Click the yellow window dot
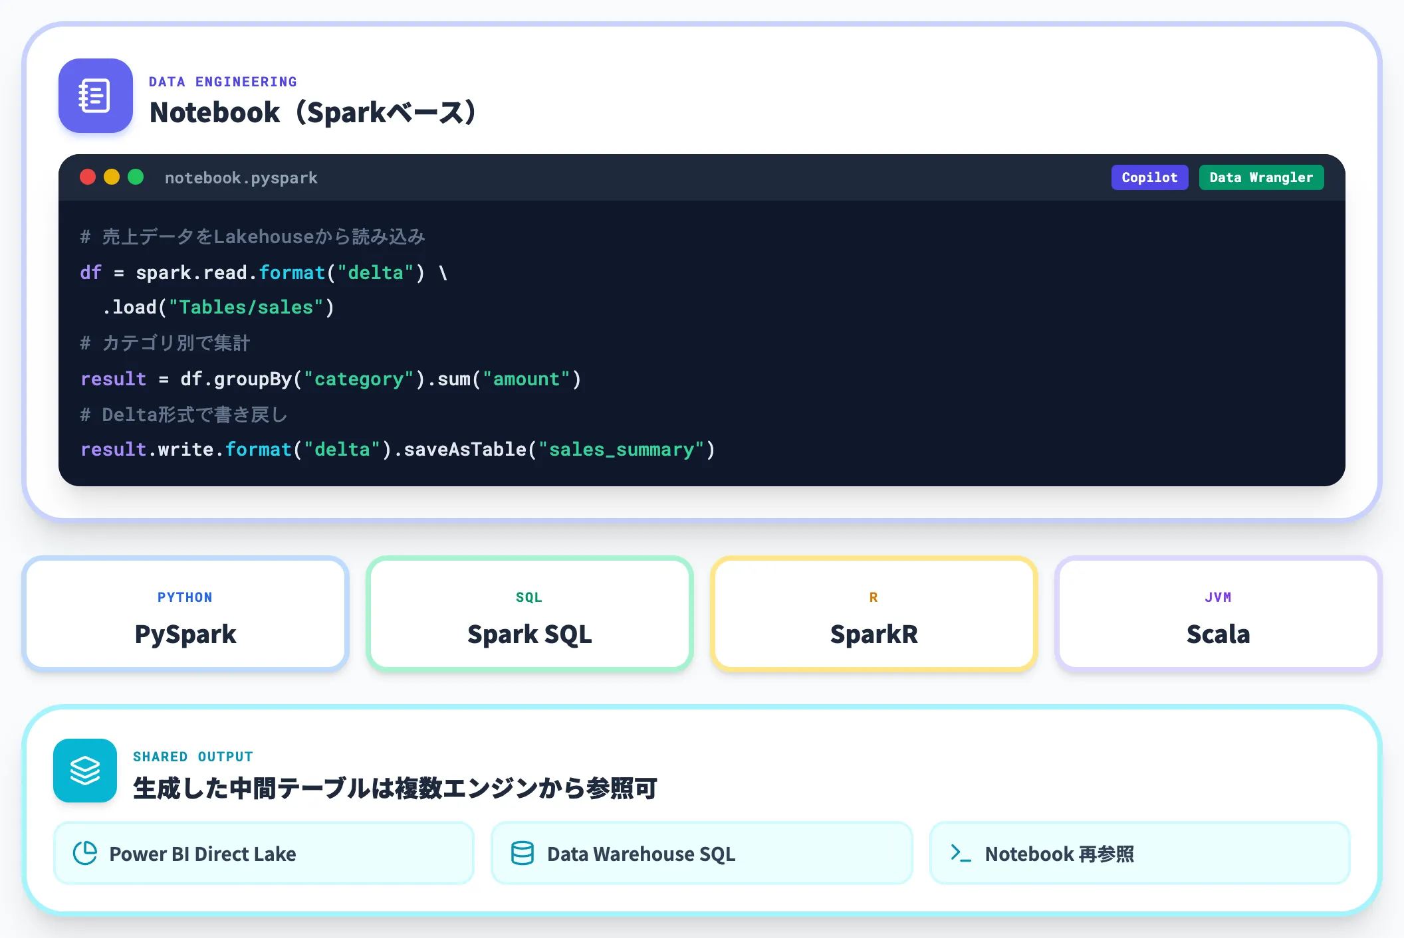The height and width of the screenshot is (938, 1404). (112, 177)
